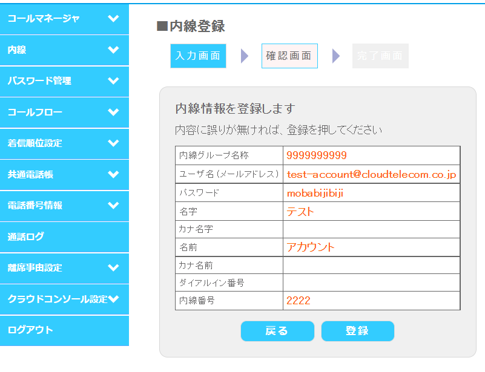Select the 完了画面 step

click(x=380, y=56)
